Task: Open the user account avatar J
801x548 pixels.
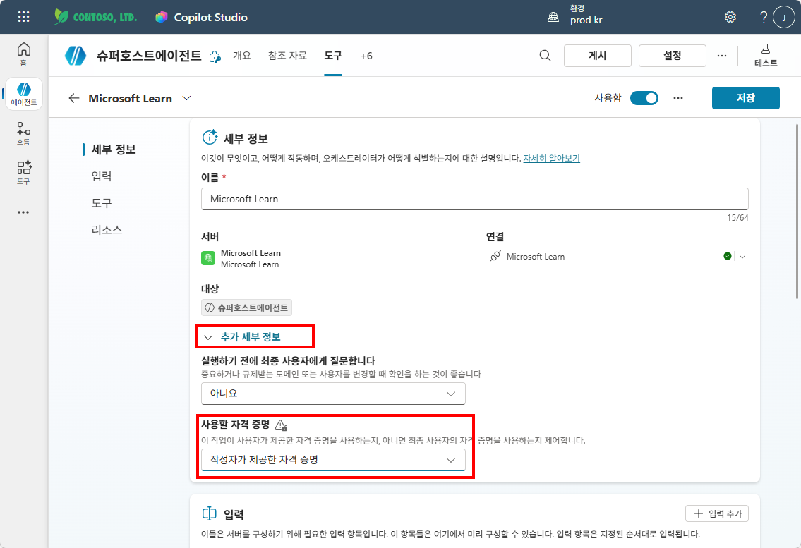Action: pyautogui.click(x=783, y=17)
